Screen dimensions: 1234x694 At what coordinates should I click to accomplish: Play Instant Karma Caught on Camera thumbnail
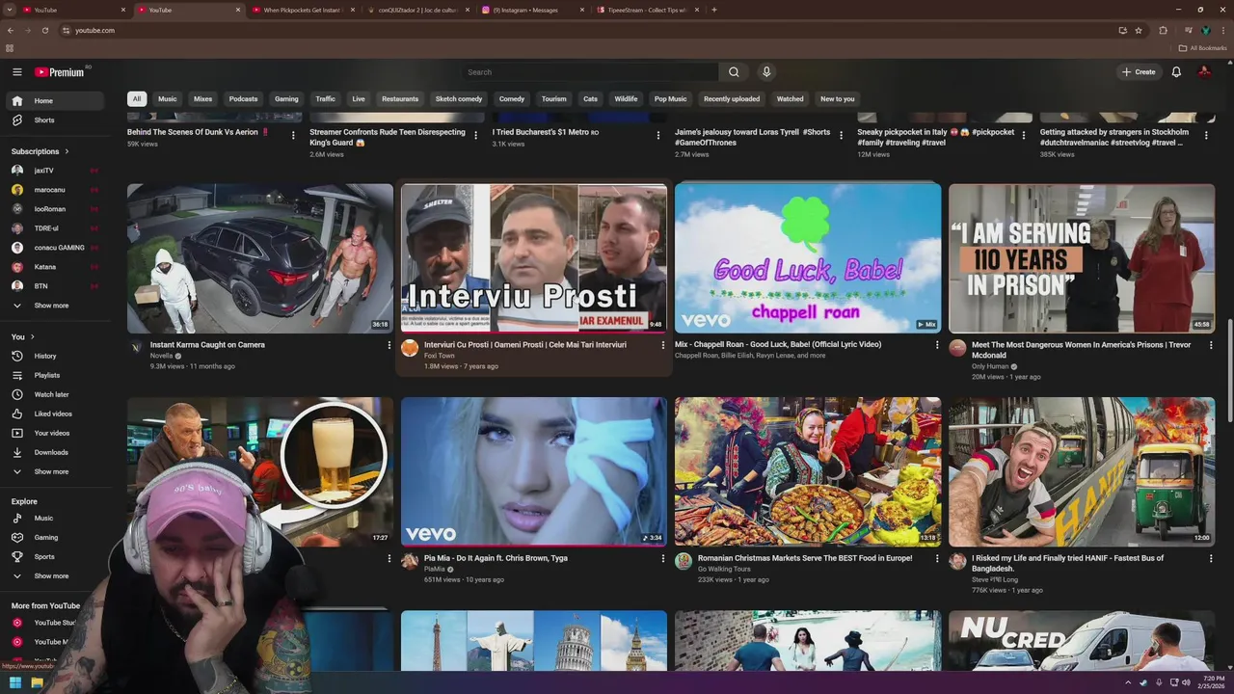260,258
